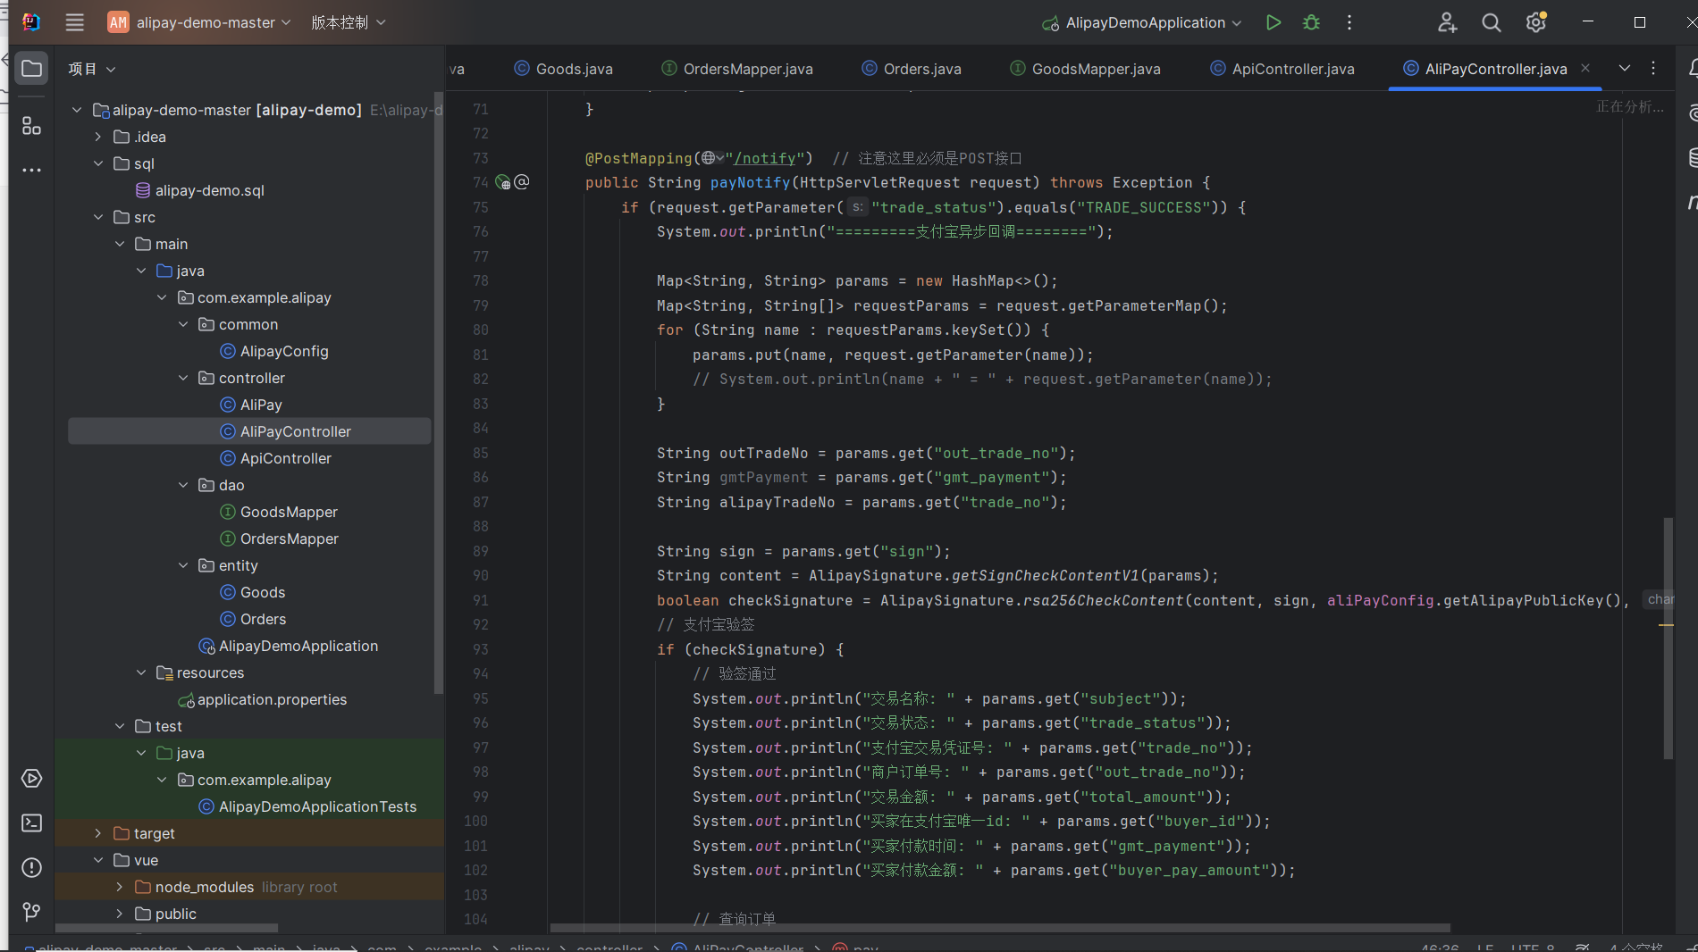Show hidden editor tabs dropdown chevron
Screen dimensions: 1698x952
pos(1625,69)
